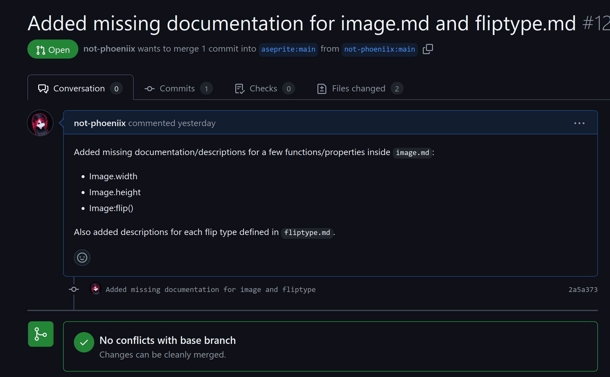Screen dimensions: 610x377
Task: Click the green merge branch icon
Action: (x=41, y=334)
